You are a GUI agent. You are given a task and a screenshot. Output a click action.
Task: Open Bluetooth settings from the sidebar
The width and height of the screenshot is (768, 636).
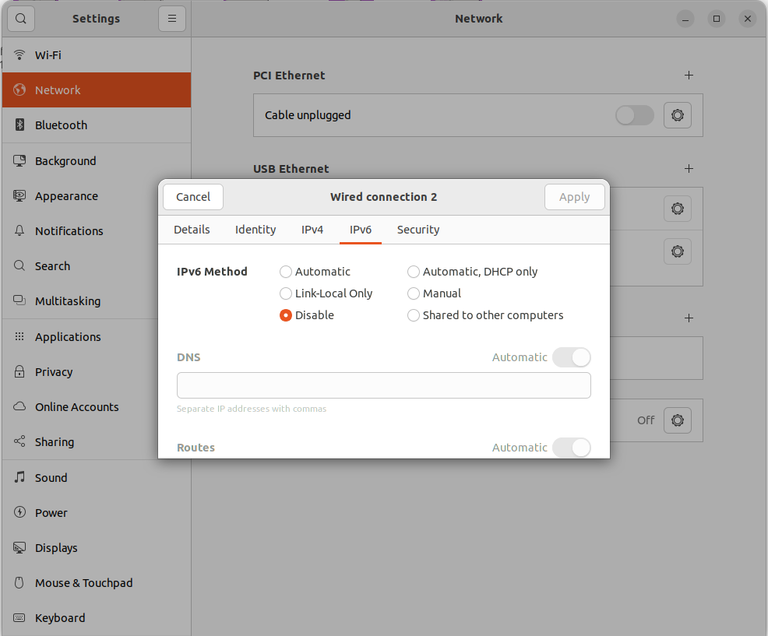(61, 125)
